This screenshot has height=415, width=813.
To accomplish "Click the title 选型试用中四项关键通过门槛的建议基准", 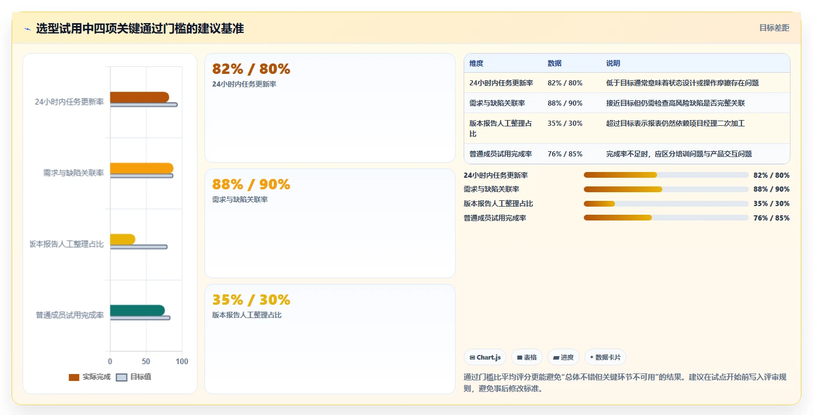I will point(140,28).
